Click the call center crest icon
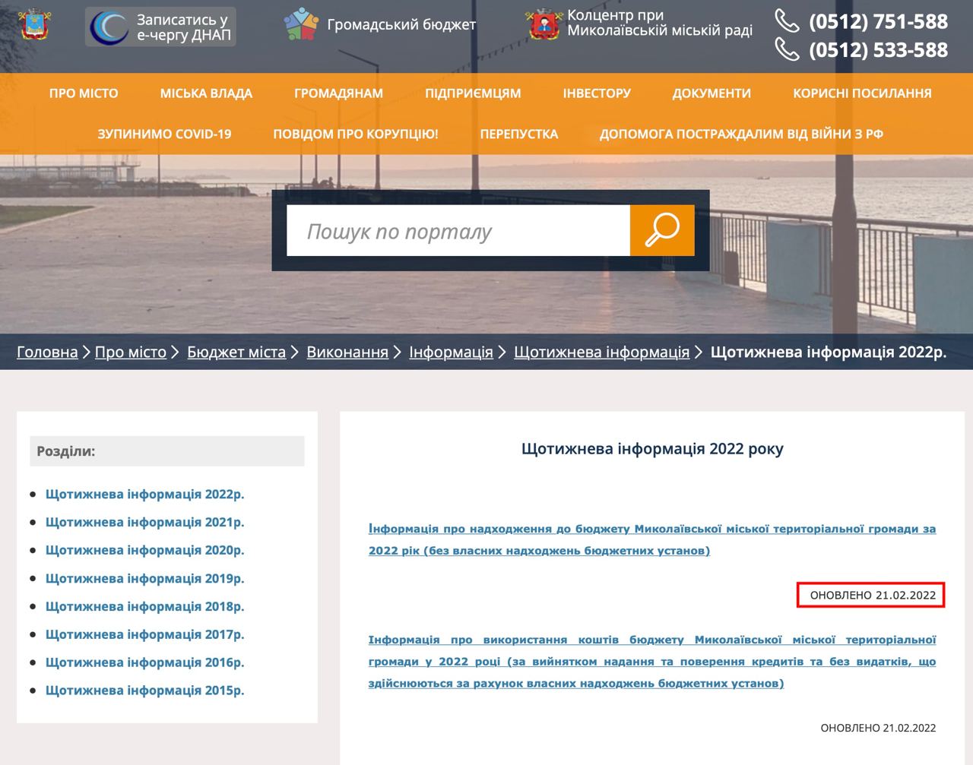 (544, 24)
